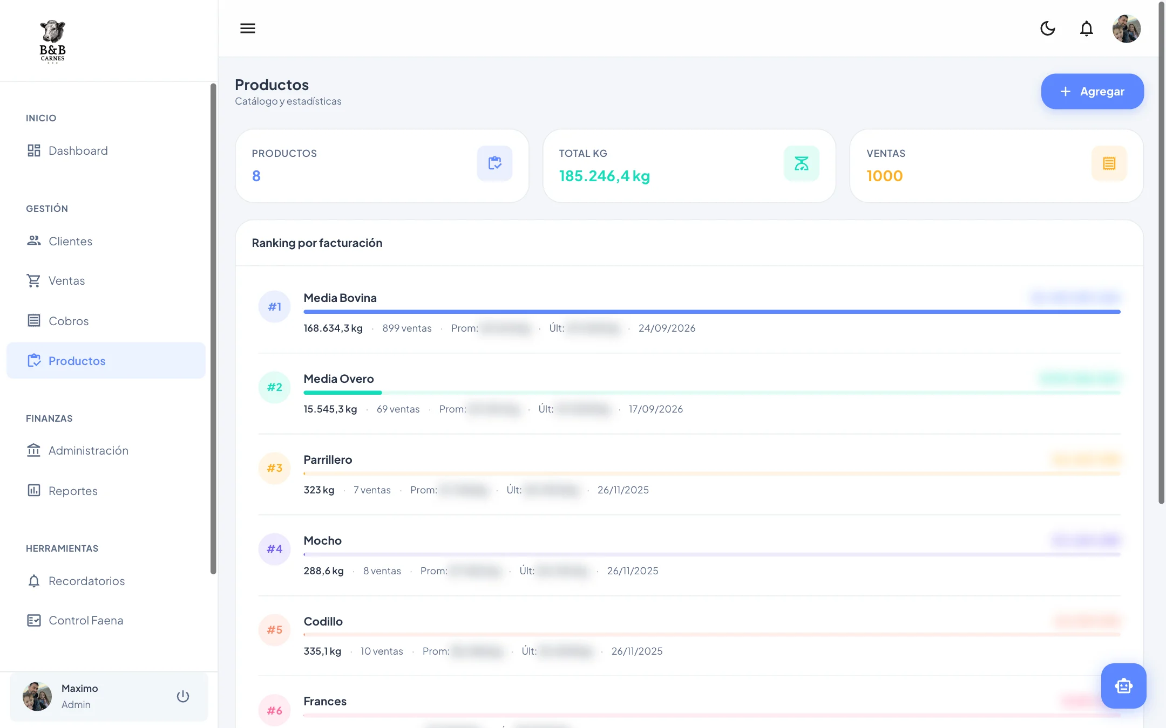Select Mocho product name
Viewport: 1166px width, 728px height.
(x=323, y=540)
